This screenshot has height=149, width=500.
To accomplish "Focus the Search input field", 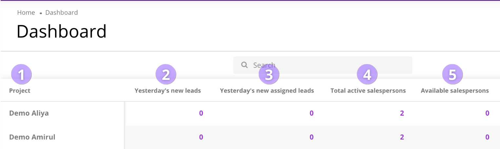I will point(328,65).
